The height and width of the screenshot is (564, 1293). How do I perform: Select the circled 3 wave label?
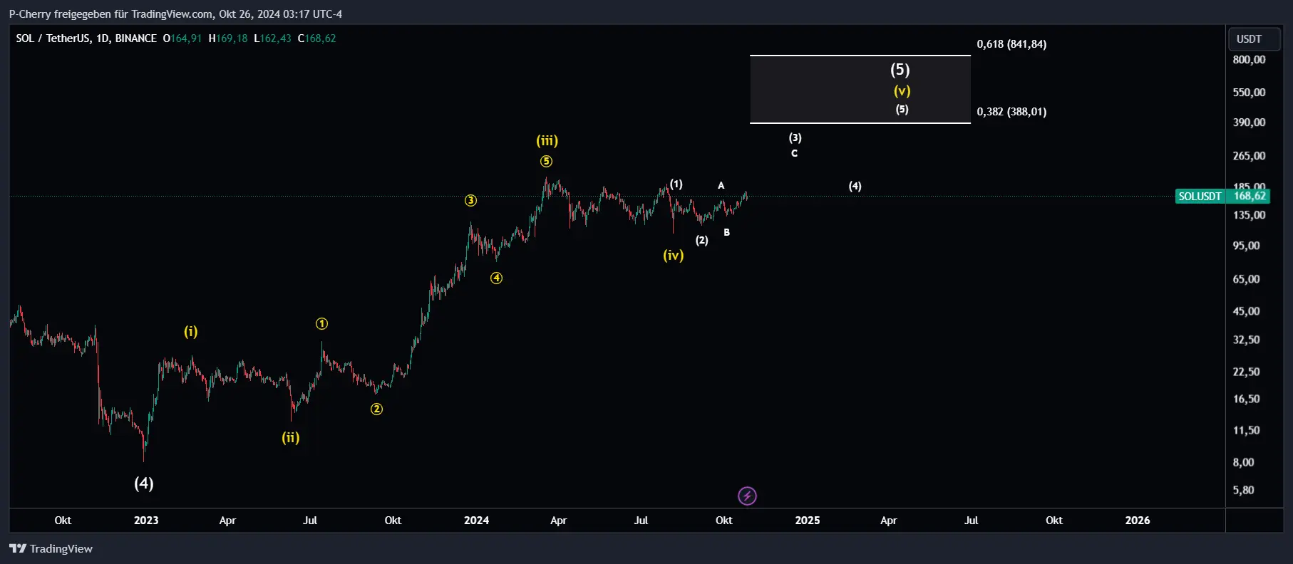click(x=470, y=201)
